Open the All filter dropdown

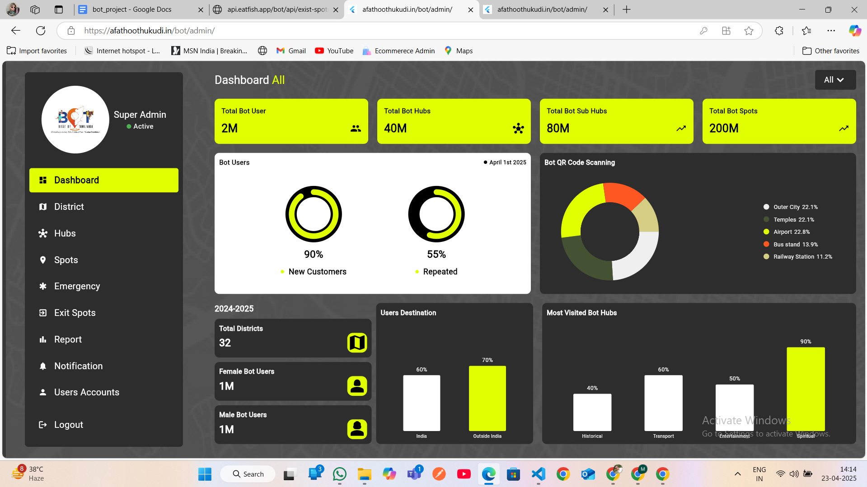pyautogui.click(x=835, y=80)
